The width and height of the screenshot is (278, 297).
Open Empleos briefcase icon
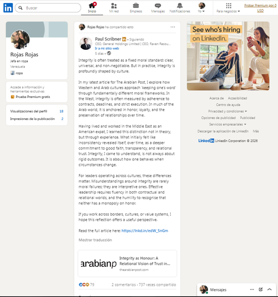point(136,5)
